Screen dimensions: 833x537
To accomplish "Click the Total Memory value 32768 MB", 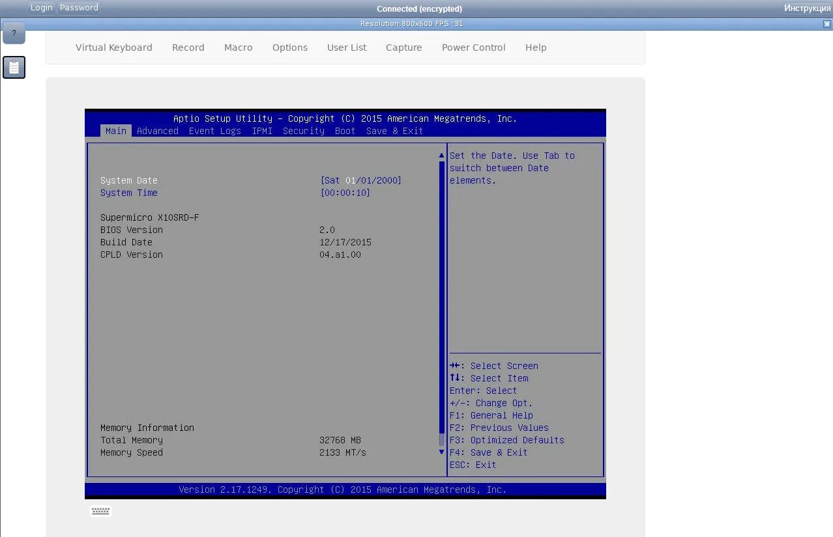I will [340, 440].
